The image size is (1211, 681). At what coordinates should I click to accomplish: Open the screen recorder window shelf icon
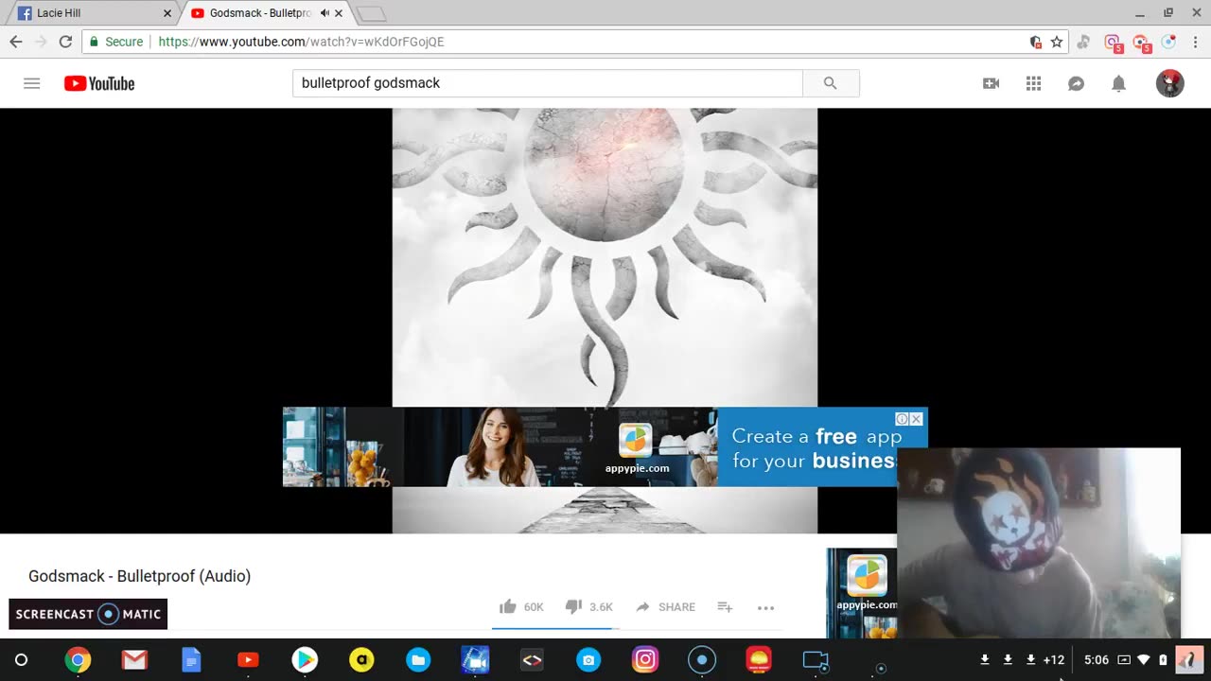coord(816,660)
